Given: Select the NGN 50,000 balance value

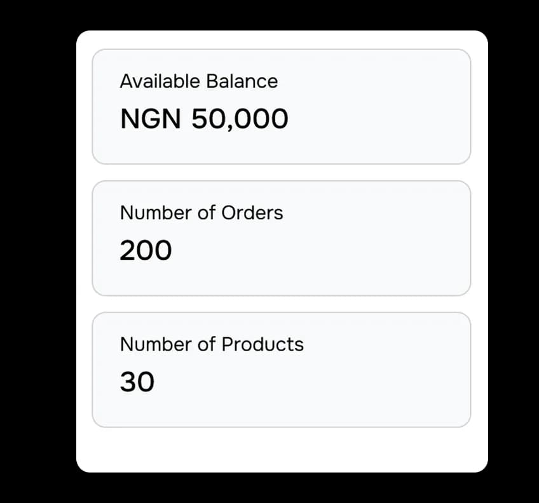Looking at the screenshot, I should tap(205, 119).
